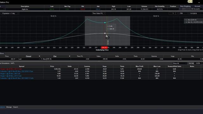Click the slice Vega value 24.36

[x=180, y=59]
